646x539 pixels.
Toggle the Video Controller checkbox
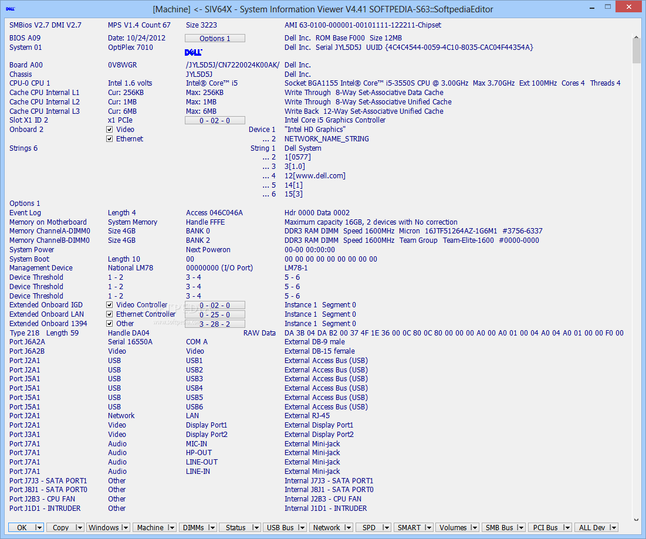(x=110, y=305)
